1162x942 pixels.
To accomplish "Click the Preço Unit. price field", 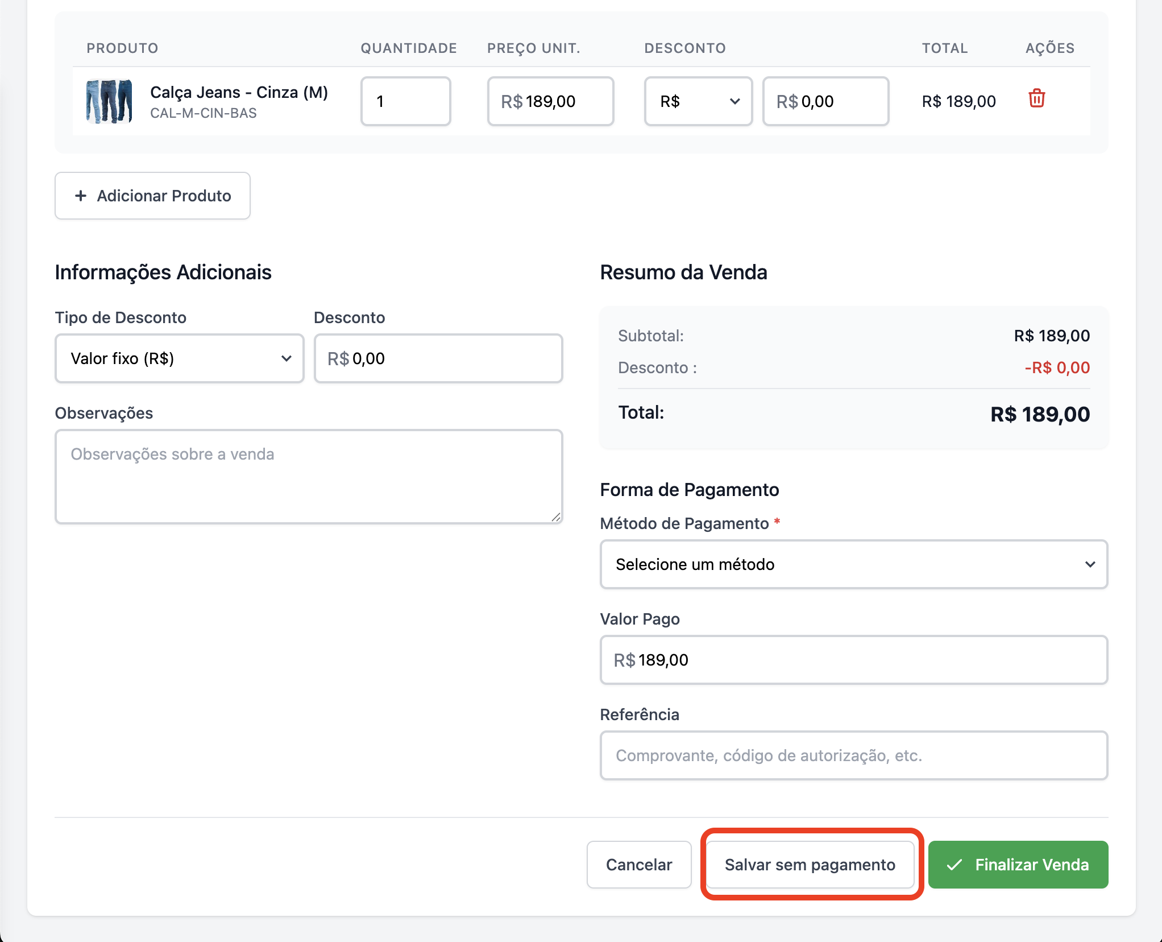I will 550,101.
